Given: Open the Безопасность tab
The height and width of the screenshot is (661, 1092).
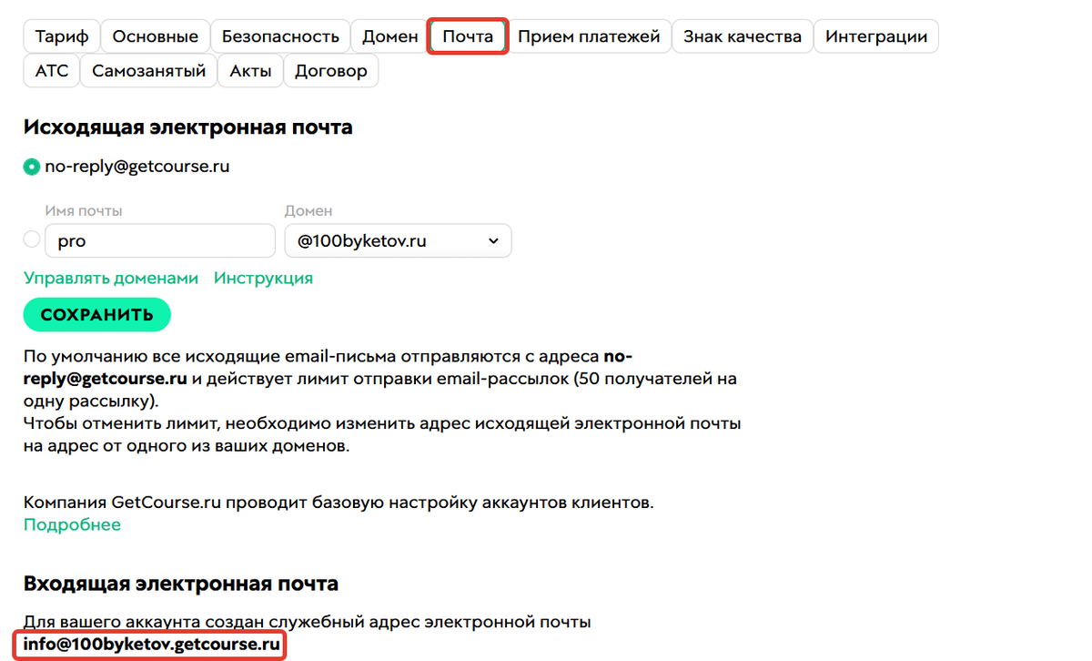Looking at the screenshot, I should coord(281,37).
